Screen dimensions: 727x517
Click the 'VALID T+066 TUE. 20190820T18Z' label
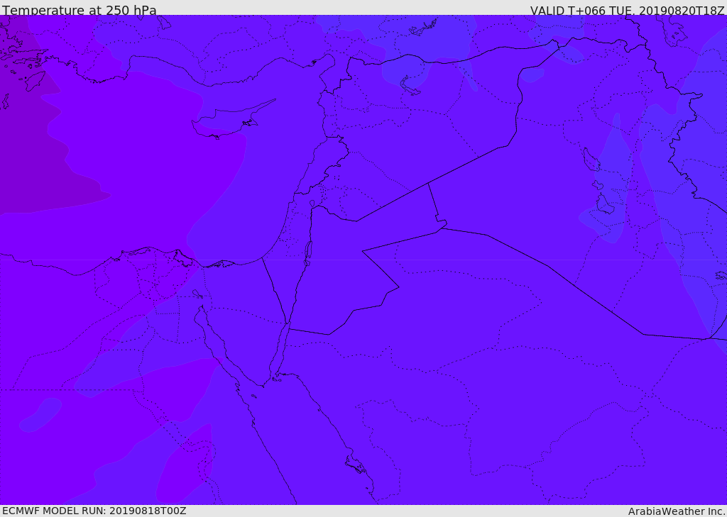point(628,10)
